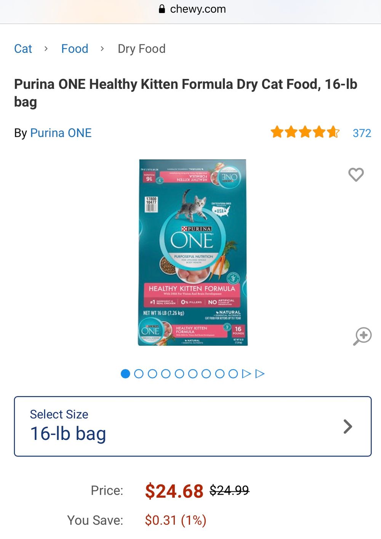Play last video triangle in image carousel

click(260, 374)
